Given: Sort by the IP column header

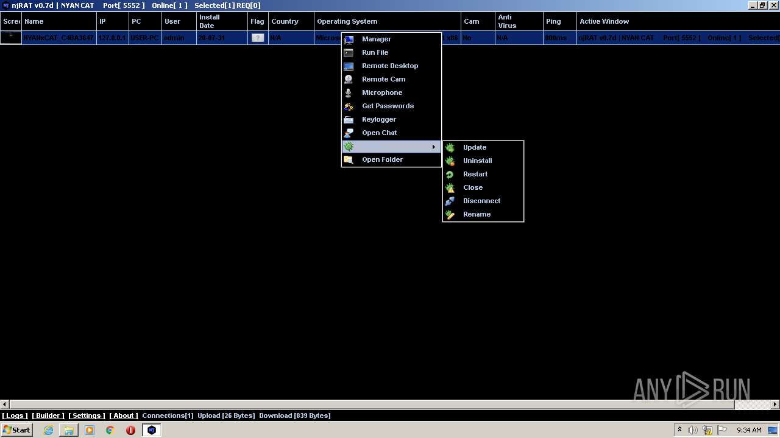Looking at the screenshot, I should coord(113,21).
